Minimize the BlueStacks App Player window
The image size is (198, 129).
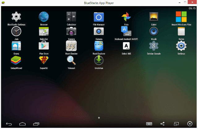click(x=179, y=2)
